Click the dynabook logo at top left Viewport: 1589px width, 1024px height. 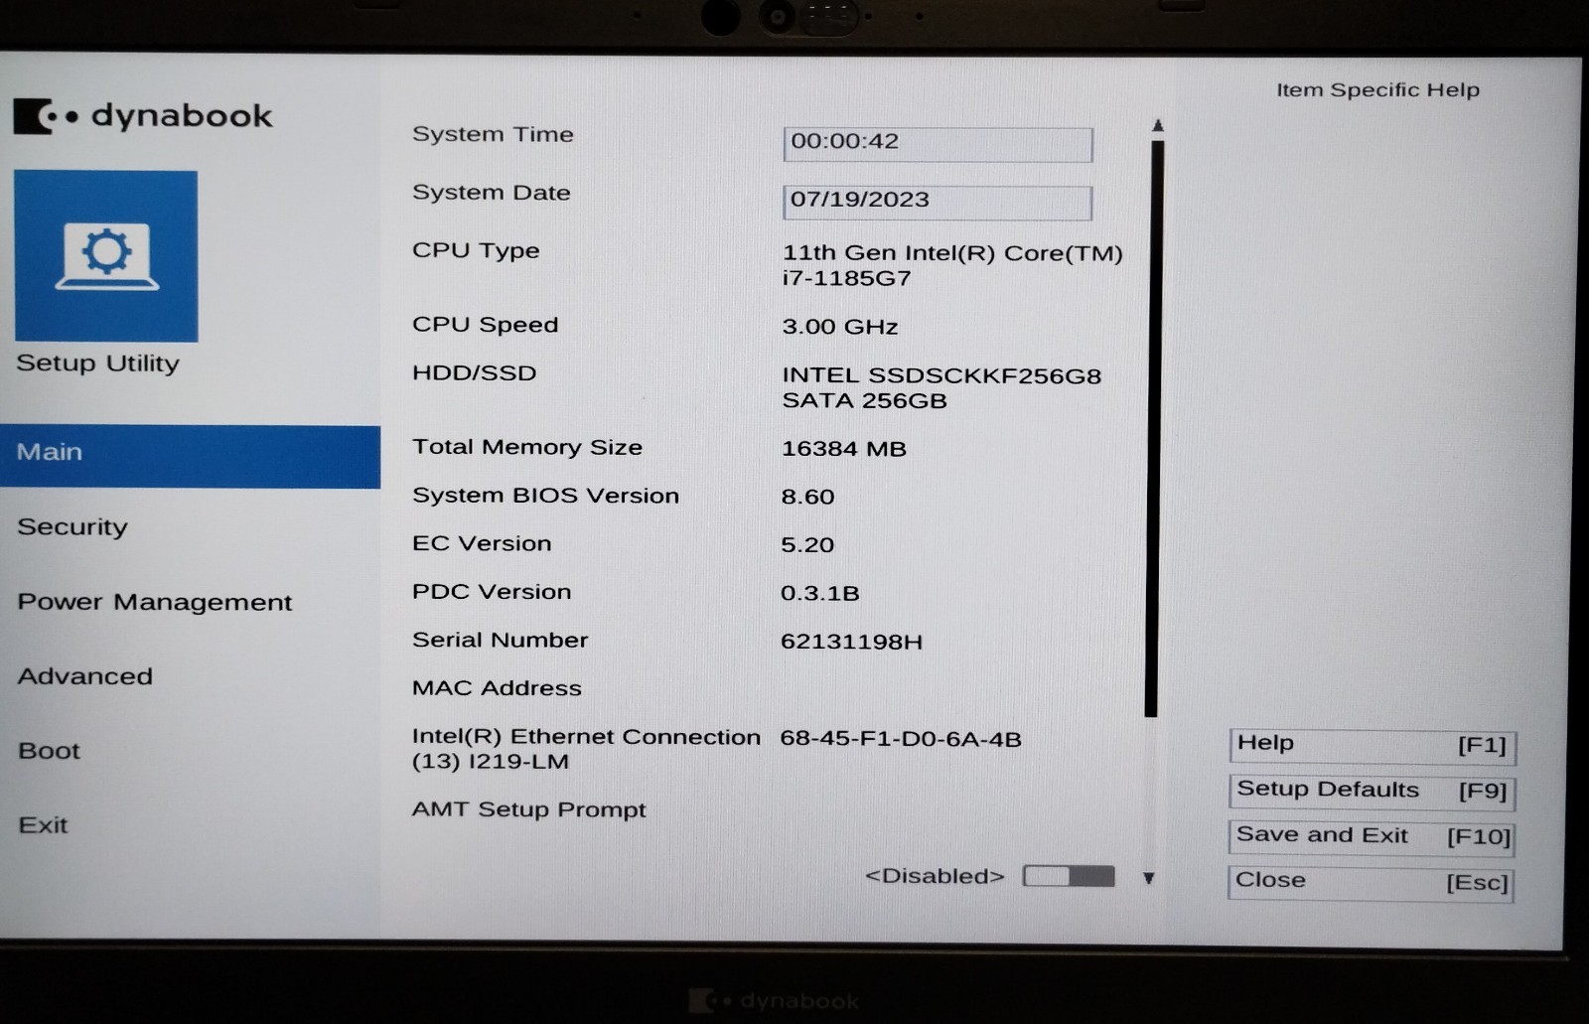(143, 116)
